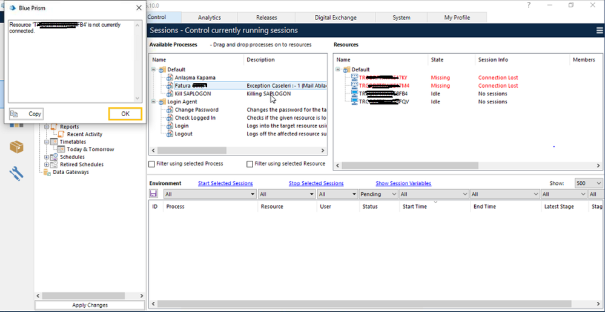Click the Retired Schedules icon
The height and width of the screenshot is (312, 605).
(x=54, y=164)
